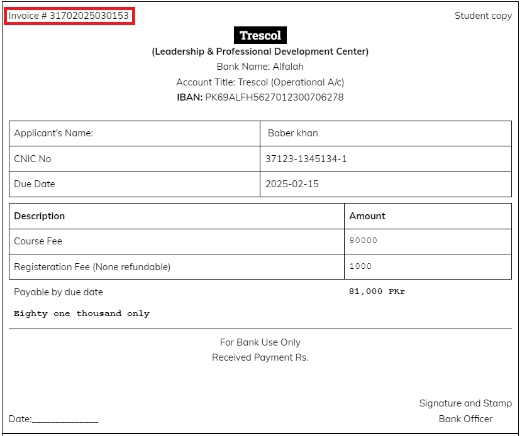Click the "CNIC No" label cell
This screenshot has width=522, height=436.
135,159
